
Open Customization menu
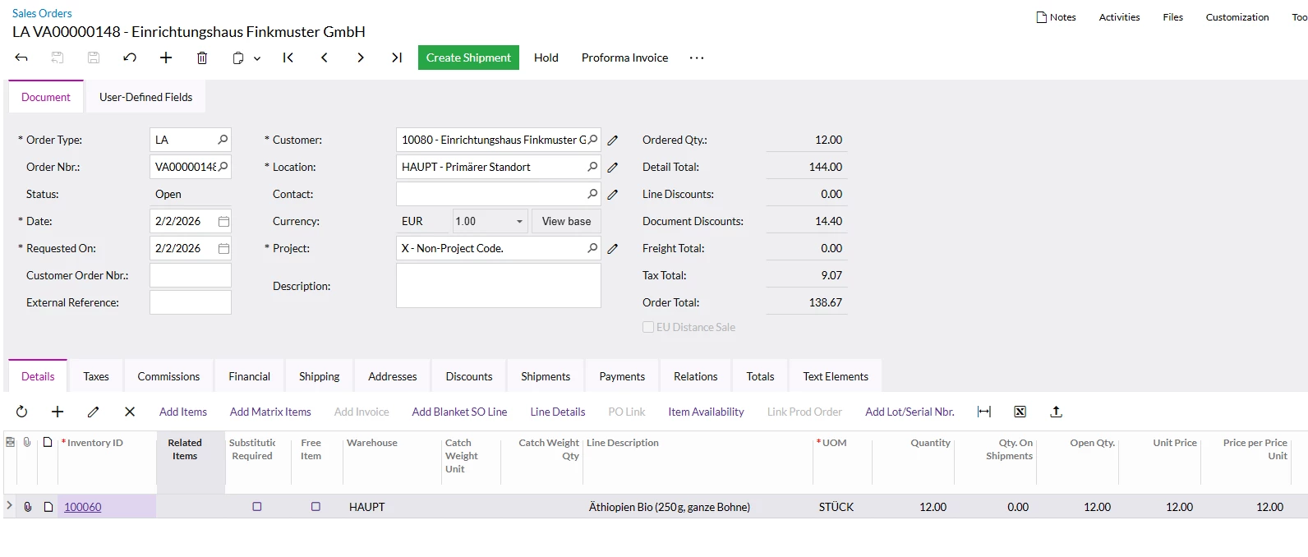pos(1237,17)
